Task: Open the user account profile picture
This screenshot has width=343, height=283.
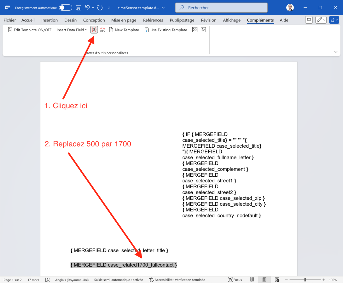Action: 290,8
